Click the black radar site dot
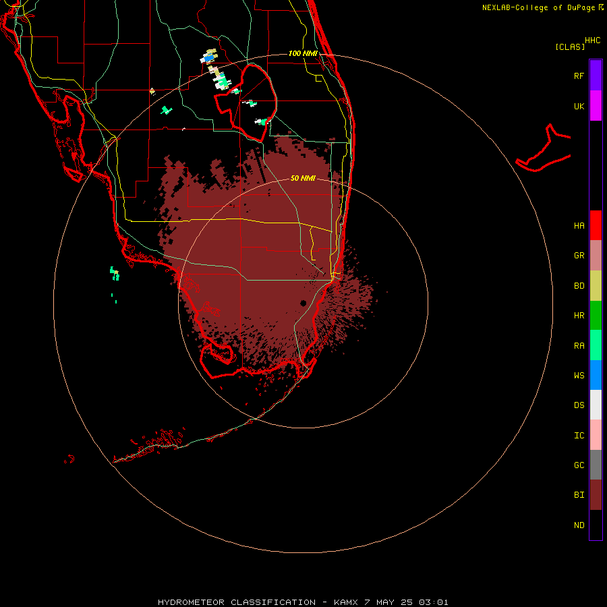This screenshot has width=607, height=607. [x=303, y=303]
